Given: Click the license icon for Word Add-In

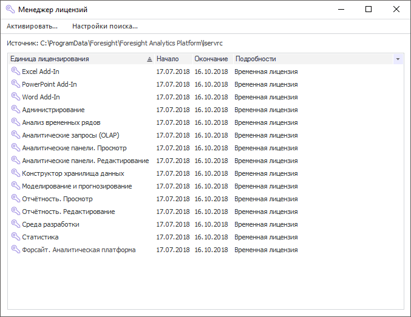Looking at the screenshot, I should point(15,97).
